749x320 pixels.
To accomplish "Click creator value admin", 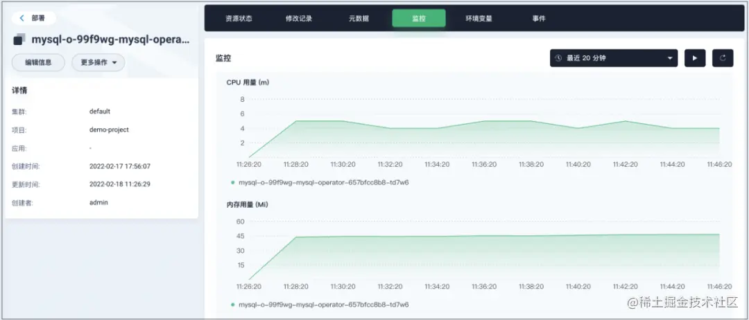I will (x=98, y=202).
